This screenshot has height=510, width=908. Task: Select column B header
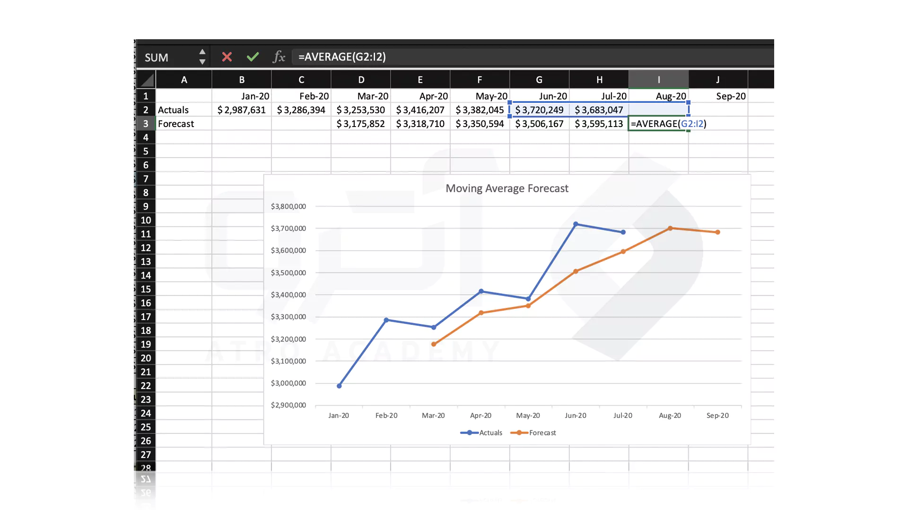click(x=242, y=80)
